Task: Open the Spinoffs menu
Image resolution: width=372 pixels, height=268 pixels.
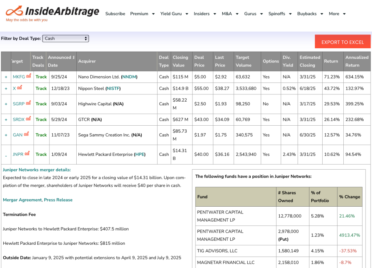Action: click(280, 14)
